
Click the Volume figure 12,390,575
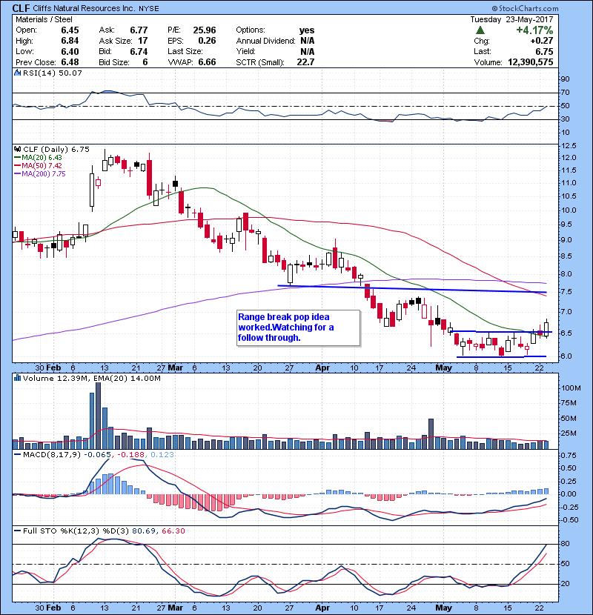tap(531, 62)
